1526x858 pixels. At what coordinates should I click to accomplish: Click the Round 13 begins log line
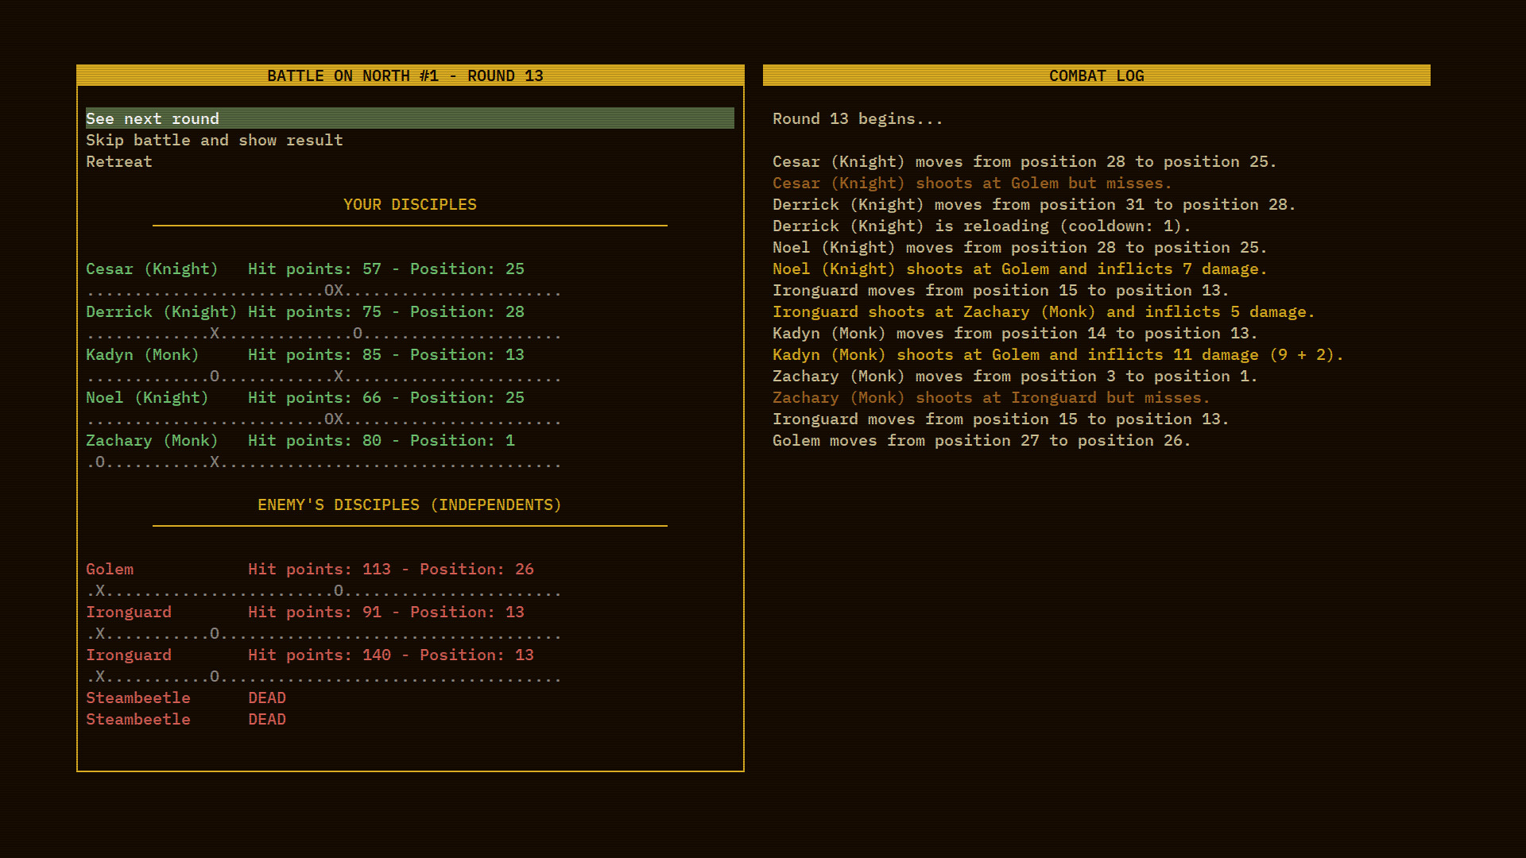pos(857,118)
